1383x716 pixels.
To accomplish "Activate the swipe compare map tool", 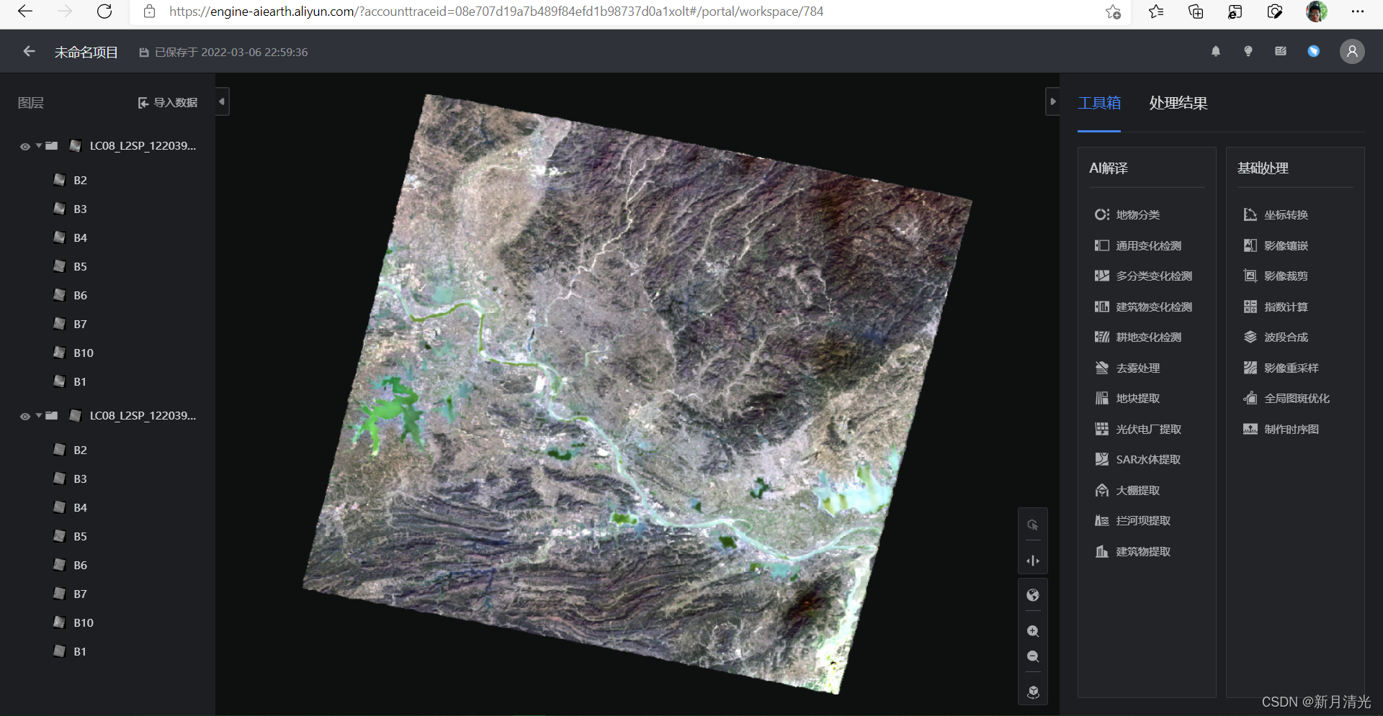I will (1033, 561).
